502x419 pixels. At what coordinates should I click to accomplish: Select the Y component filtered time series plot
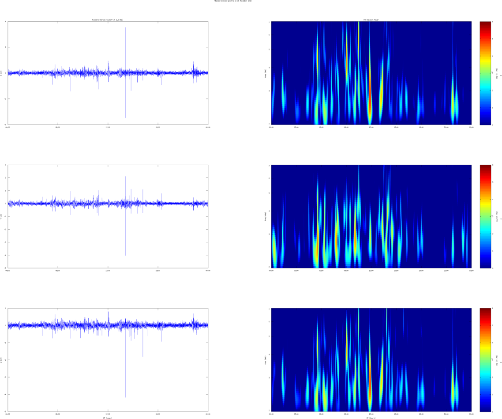pos(108,216)
